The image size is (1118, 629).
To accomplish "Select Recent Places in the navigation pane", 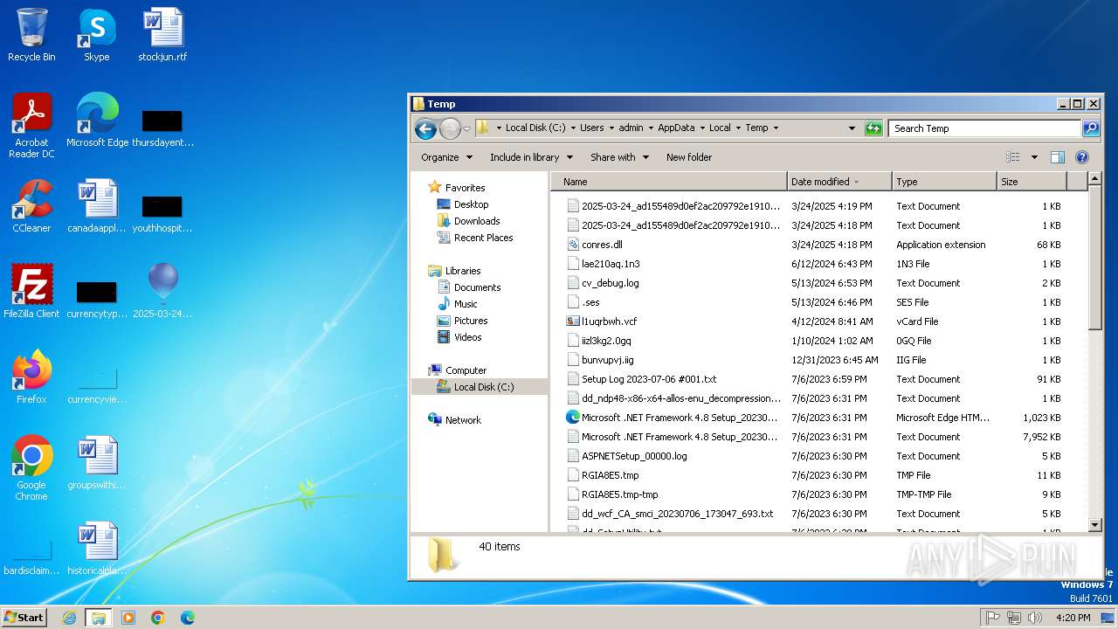I will tap(483, 238).
